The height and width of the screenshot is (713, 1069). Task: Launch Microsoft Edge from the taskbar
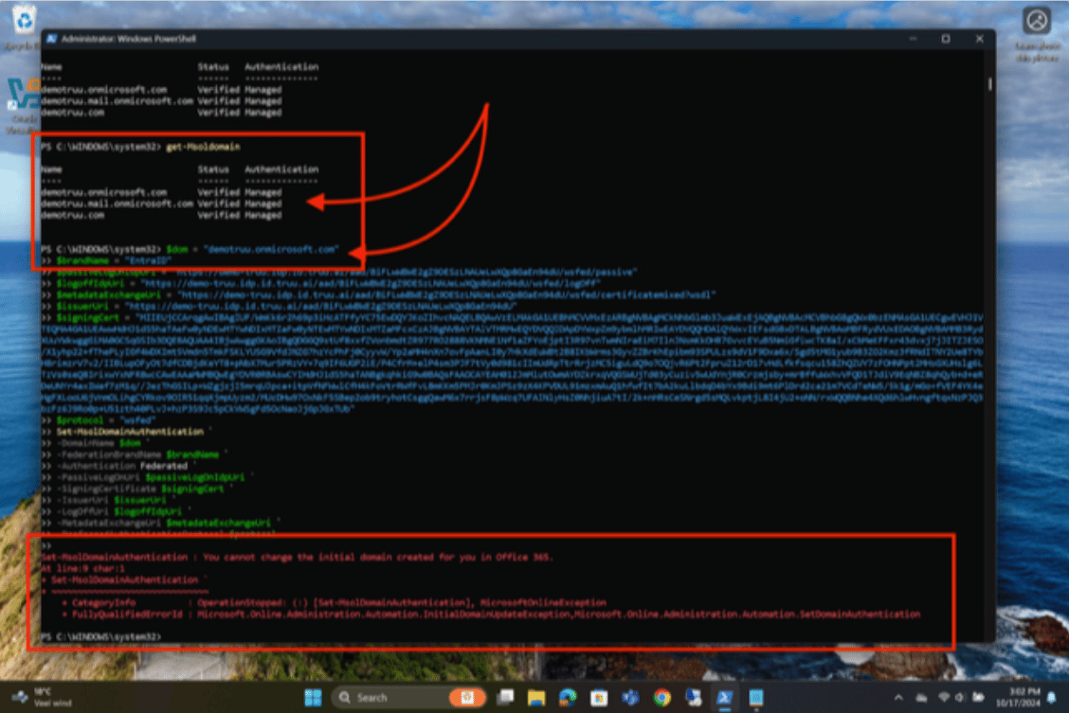click(x=568, y=697)
